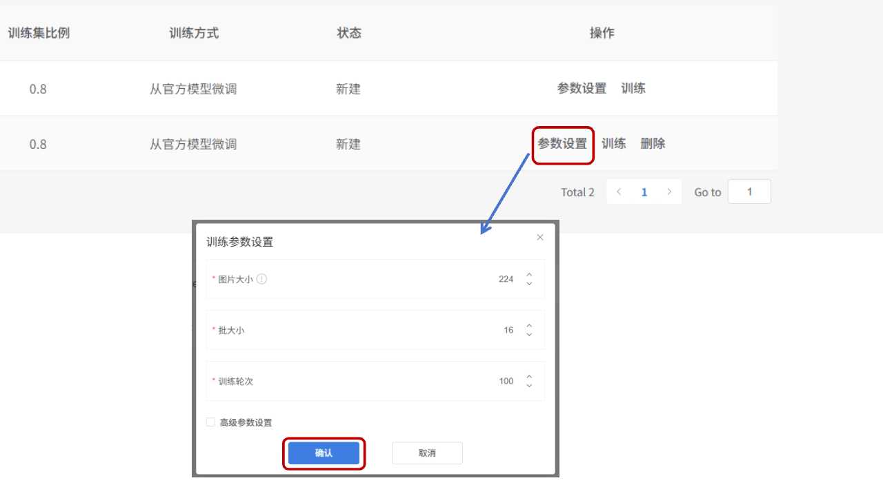Image resolution: width=883 pixels, height=496 pixels.
Task: Select page 1 in pagination
Action: point(644,192)
